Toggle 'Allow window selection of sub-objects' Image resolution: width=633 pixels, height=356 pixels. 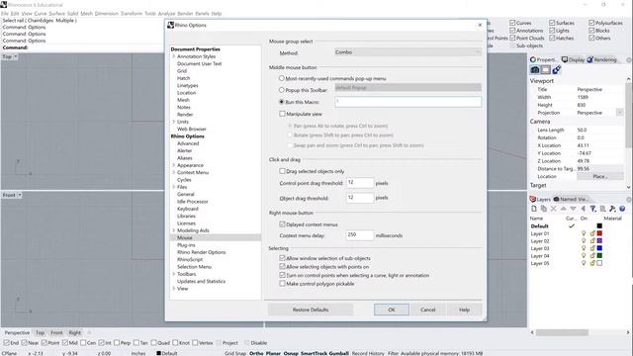tap(282, 258)
